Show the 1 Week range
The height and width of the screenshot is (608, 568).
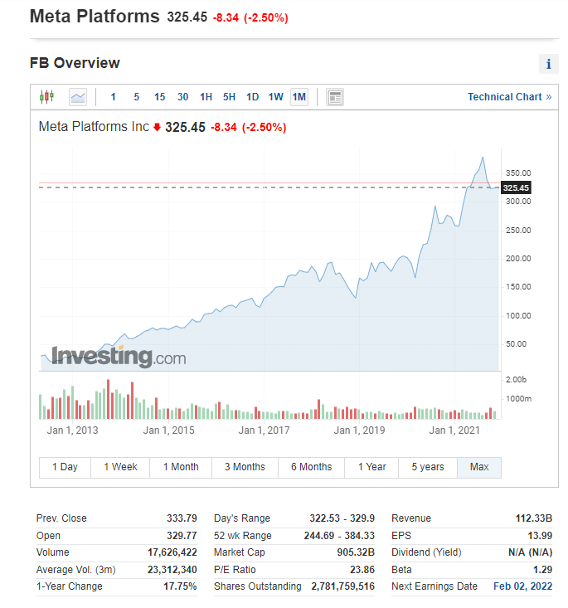coord(120,467)
